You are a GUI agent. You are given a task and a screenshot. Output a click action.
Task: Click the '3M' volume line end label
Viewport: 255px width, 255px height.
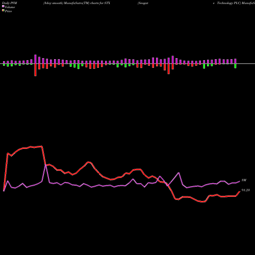tap(244, 180)
